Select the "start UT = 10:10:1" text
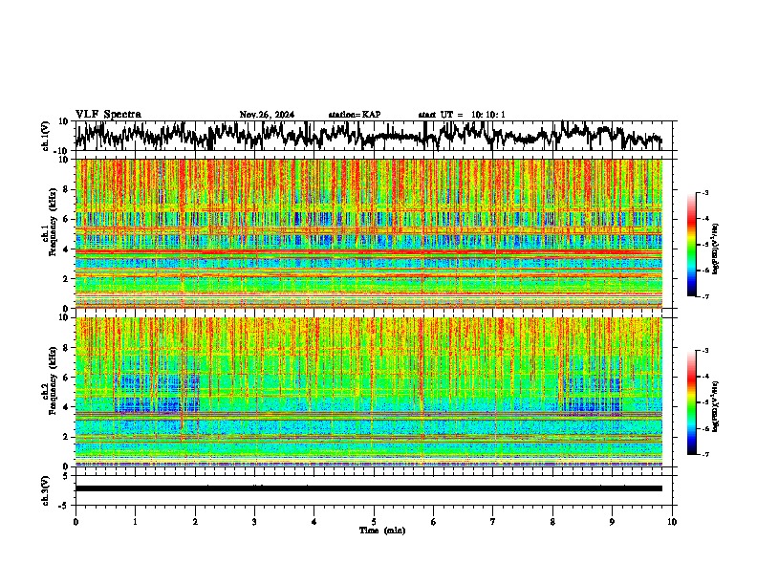 [x=462, y=115]
